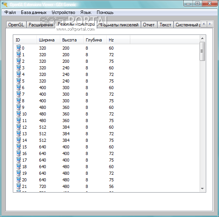The image size is (219, 217).
Task: Click the vertical scrollbar thumb
Action: [202, 51]
